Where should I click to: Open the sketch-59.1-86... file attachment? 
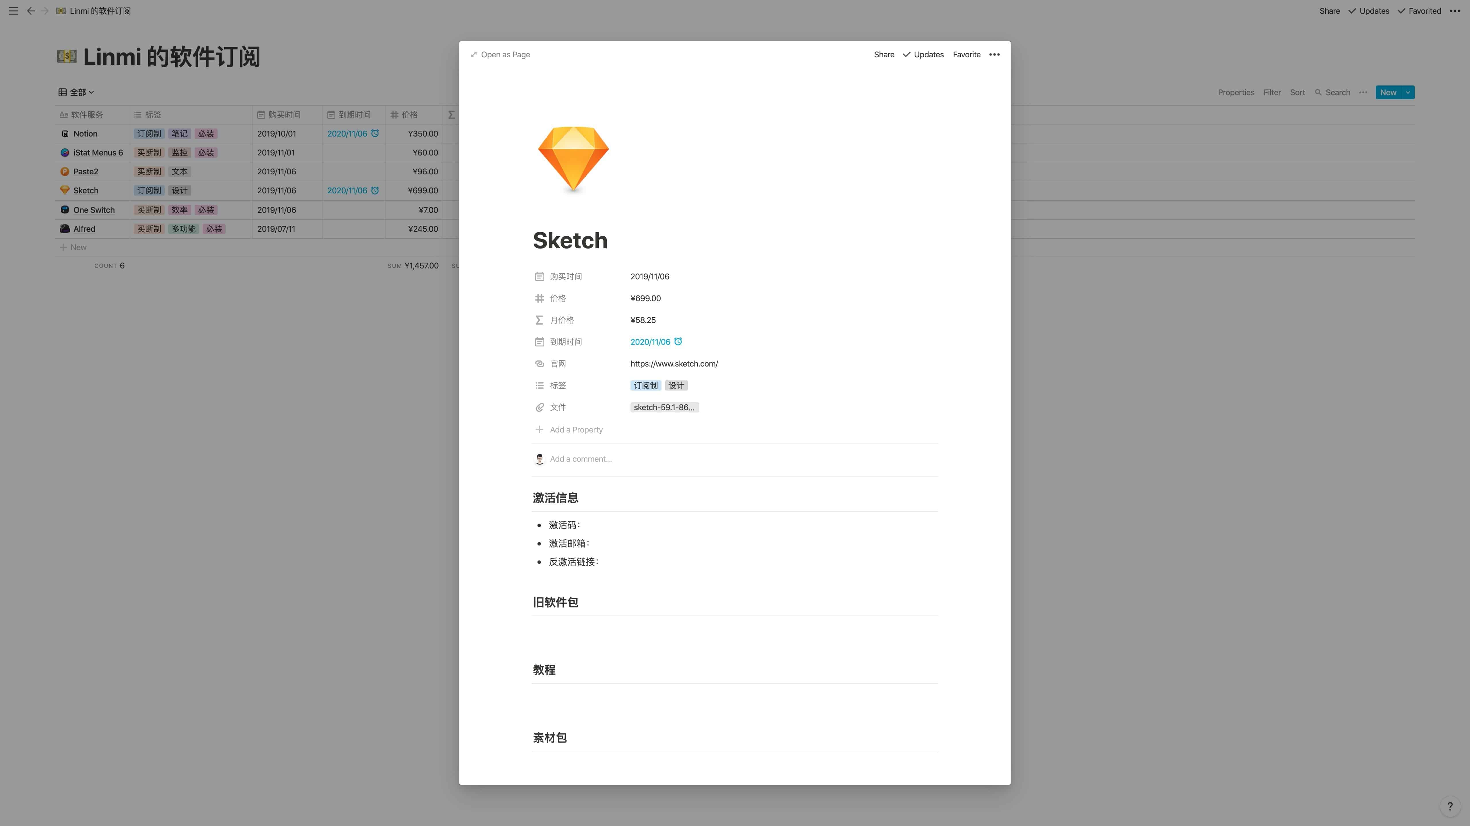(664, 407)
